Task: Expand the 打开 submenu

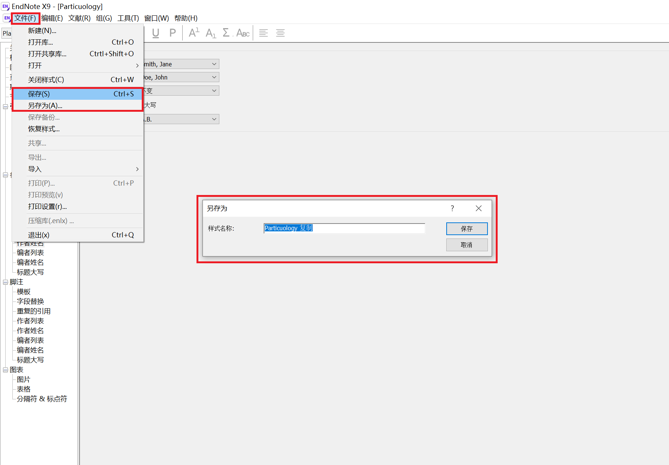Action: 78,65
